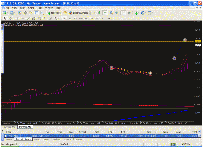Switch to H4 timeframe
This screenshot has height=147, width=203.
pos(92,18)
